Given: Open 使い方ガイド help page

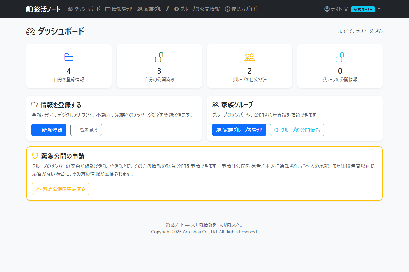Looking at the screenshot, I should (241, 9).
